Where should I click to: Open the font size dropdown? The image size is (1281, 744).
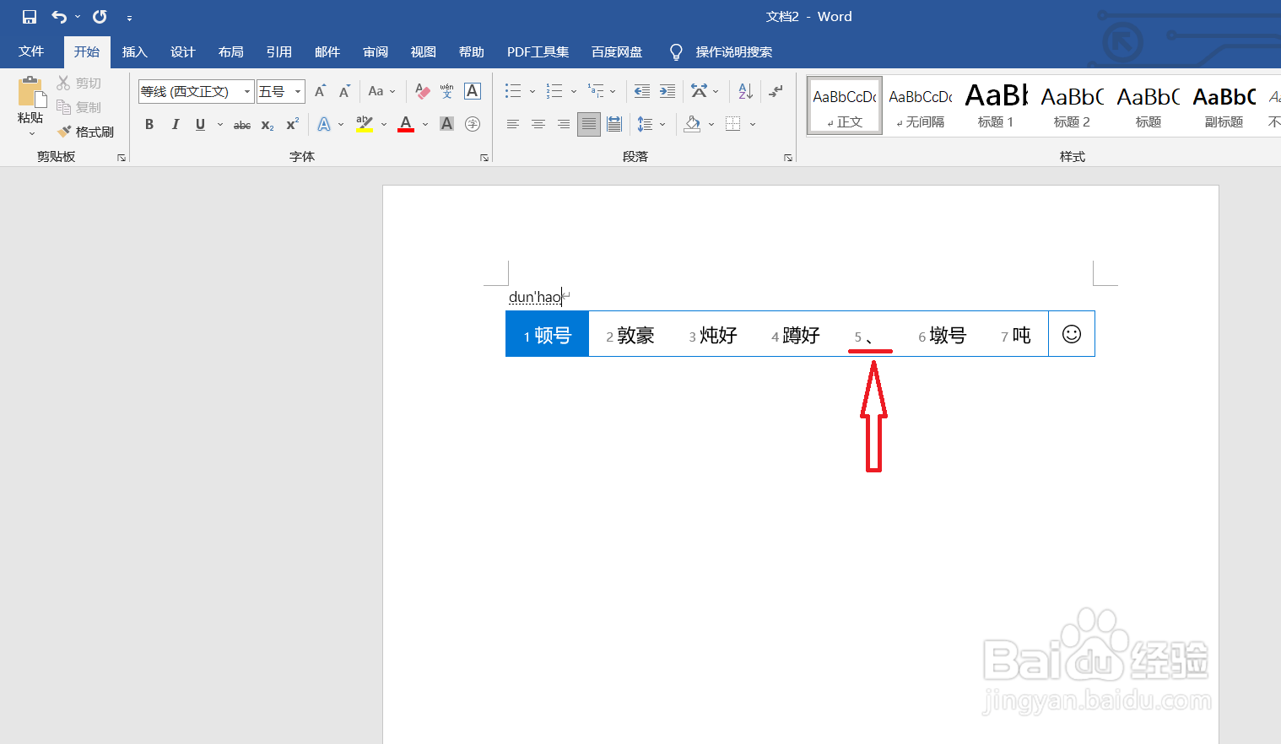[x=296, y=91]
